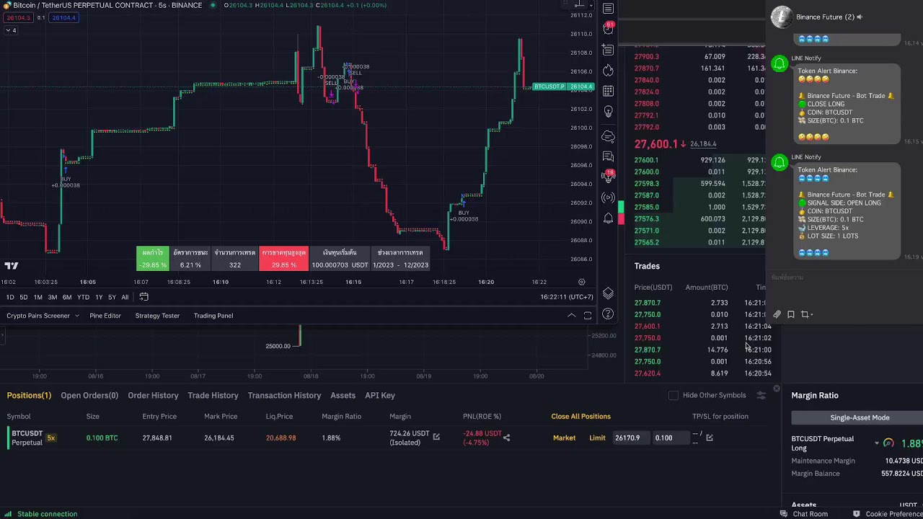Open the Trade History tab

(213, 395)
